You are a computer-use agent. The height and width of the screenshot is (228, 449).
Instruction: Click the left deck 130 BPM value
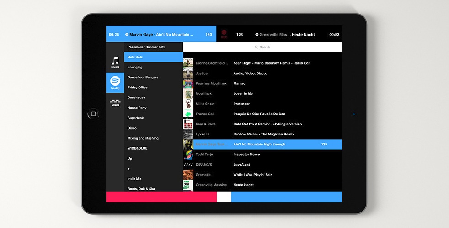[x=209, y=35]
